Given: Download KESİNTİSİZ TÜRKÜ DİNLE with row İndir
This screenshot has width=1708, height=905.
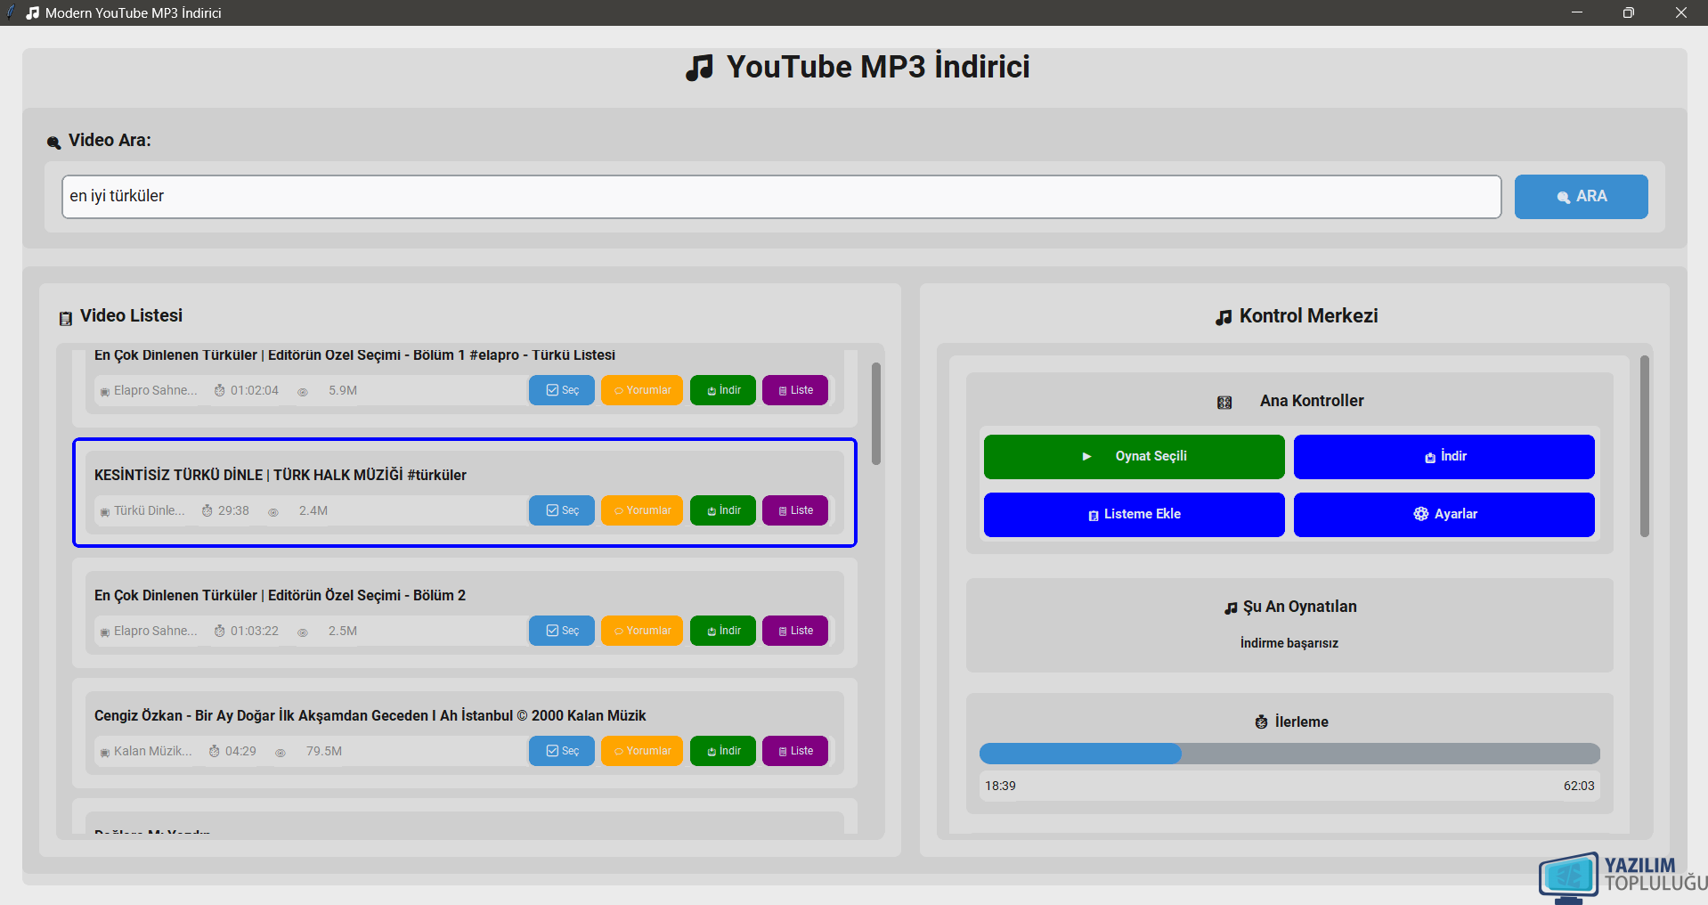Looking at the screenshot, I should pos(722,510).
